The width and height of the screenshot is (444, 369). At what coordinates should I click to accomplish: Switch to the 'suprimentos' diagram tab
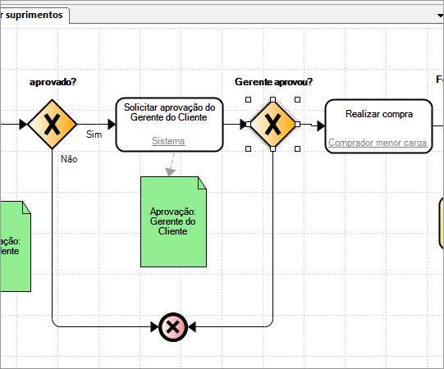pyautogui.click(x=34, y=15)
